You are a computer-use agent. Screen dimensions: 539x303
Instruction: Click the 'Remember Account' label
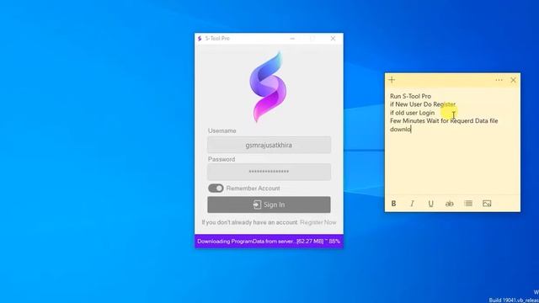point(253,189)
